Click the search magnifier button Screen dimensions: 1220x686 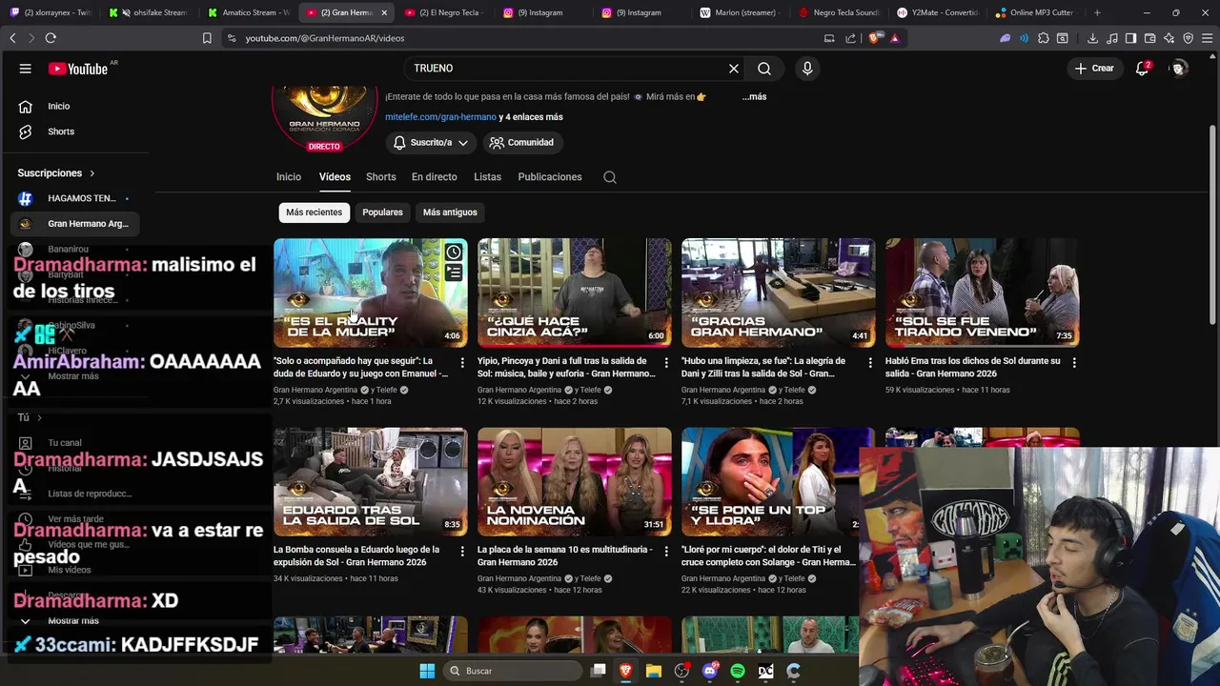point(764,69)
